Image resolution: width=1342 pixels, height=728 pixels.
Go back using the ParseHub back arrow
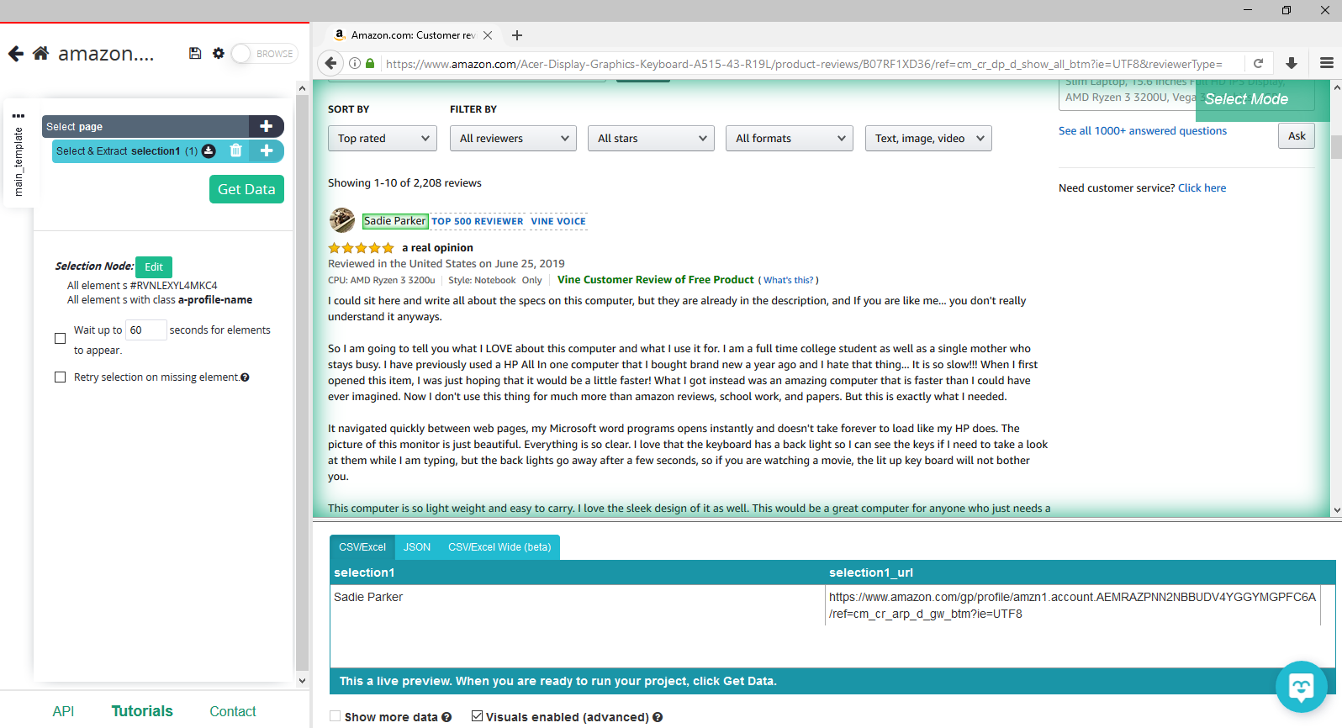pyautogui.click(x=15, y=54)
